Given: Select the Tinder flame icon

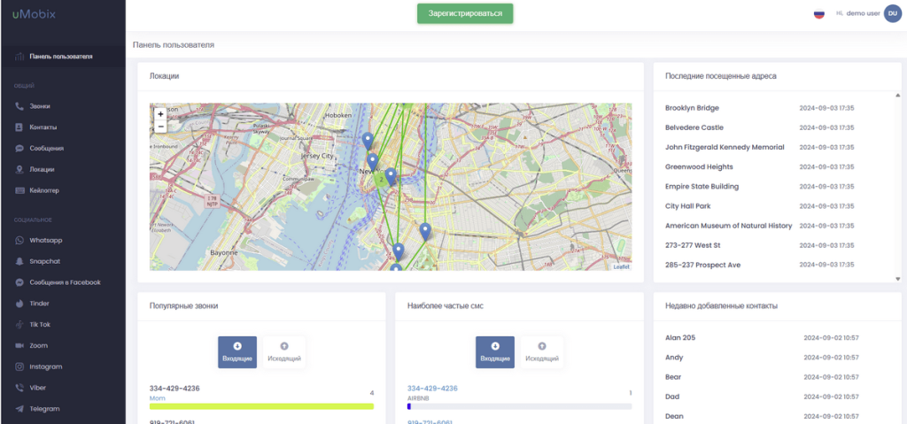Looking at the screenshot, I should (19, 304).
